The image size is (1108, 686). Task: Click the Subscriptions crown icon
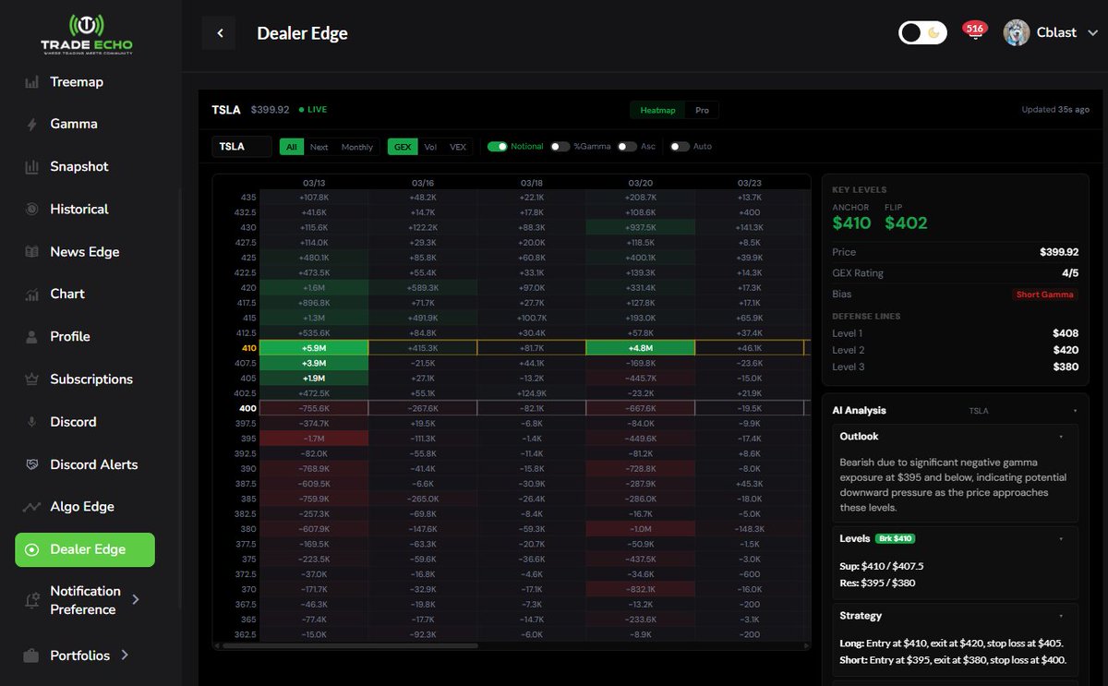coord(31,379)
